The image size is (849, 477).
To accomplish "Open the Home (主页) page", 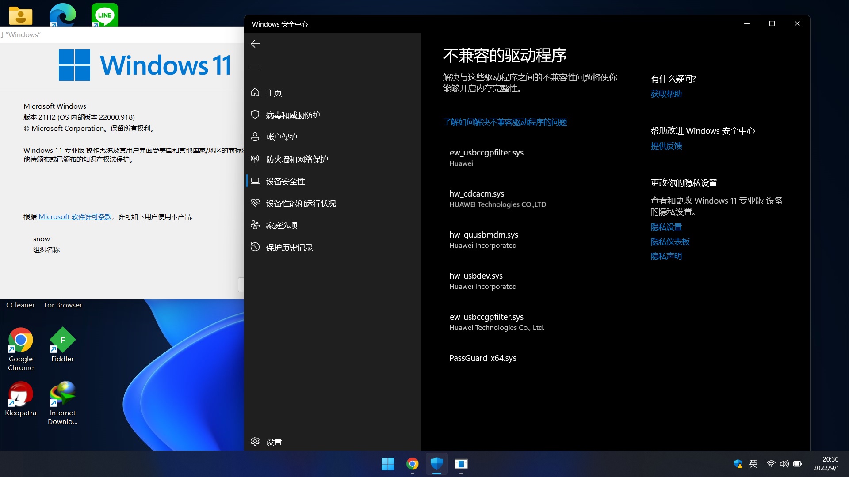I will click(333, 93).
